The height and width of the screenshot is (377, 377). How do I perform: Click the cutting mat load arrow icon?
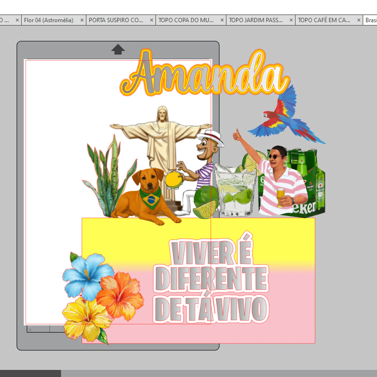118,50
